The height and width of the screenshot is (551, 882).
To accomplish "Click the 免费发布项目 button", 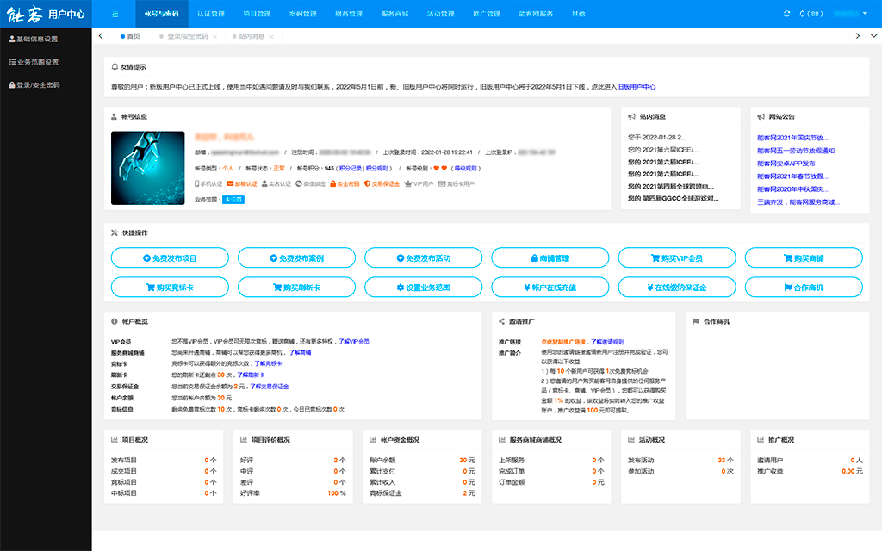I will [170, 257].
